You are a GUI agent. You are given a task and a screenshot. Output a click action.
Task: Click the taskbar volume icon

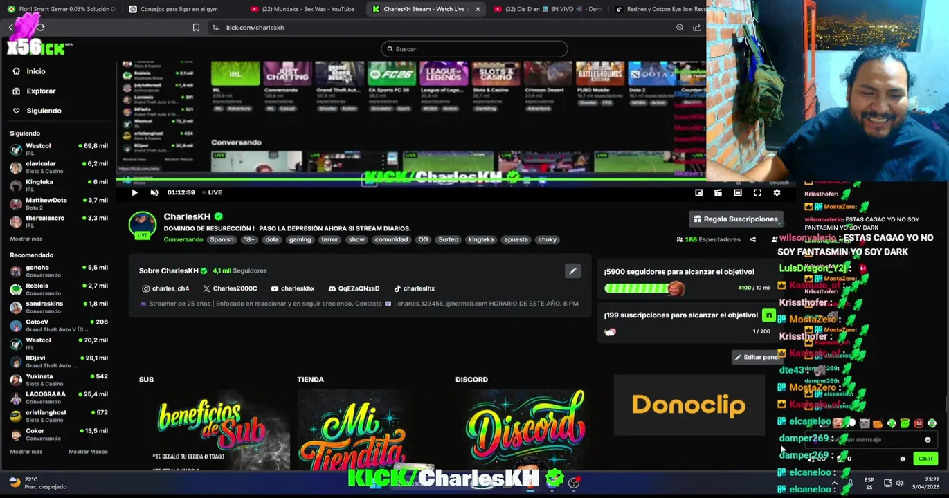(899, 483)
